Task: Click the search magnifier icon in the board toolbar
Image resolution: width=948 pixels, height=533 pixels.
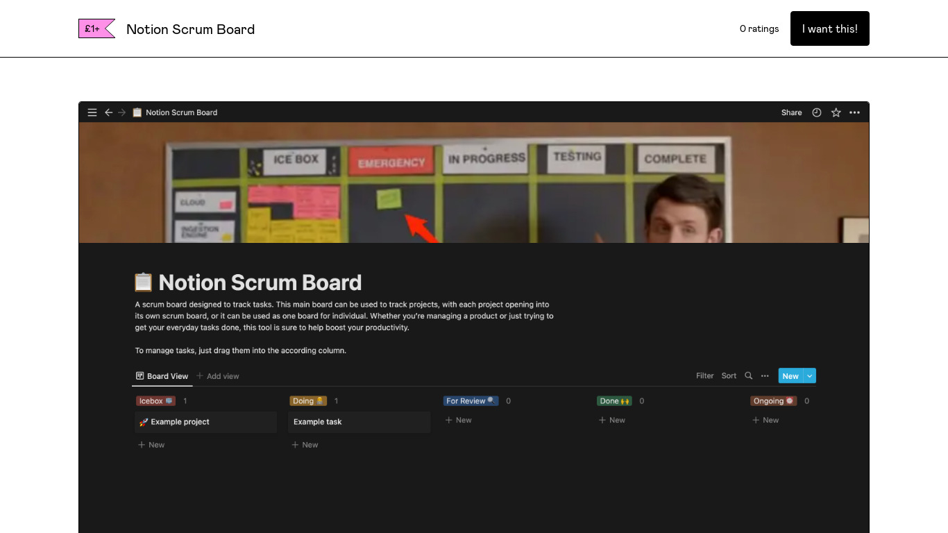Action: tap(748, 375)
